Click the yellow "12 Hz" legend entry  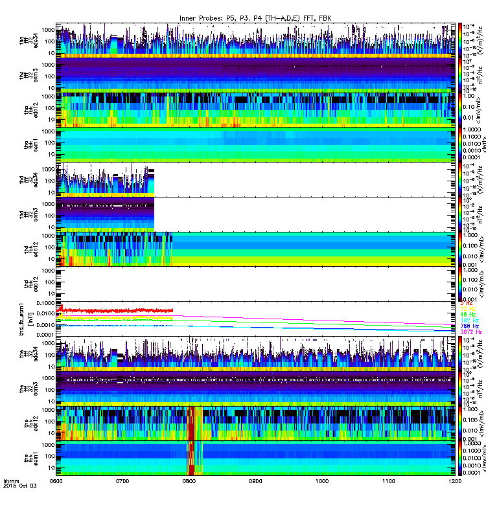pyautogui.click(x=468, y=309)
